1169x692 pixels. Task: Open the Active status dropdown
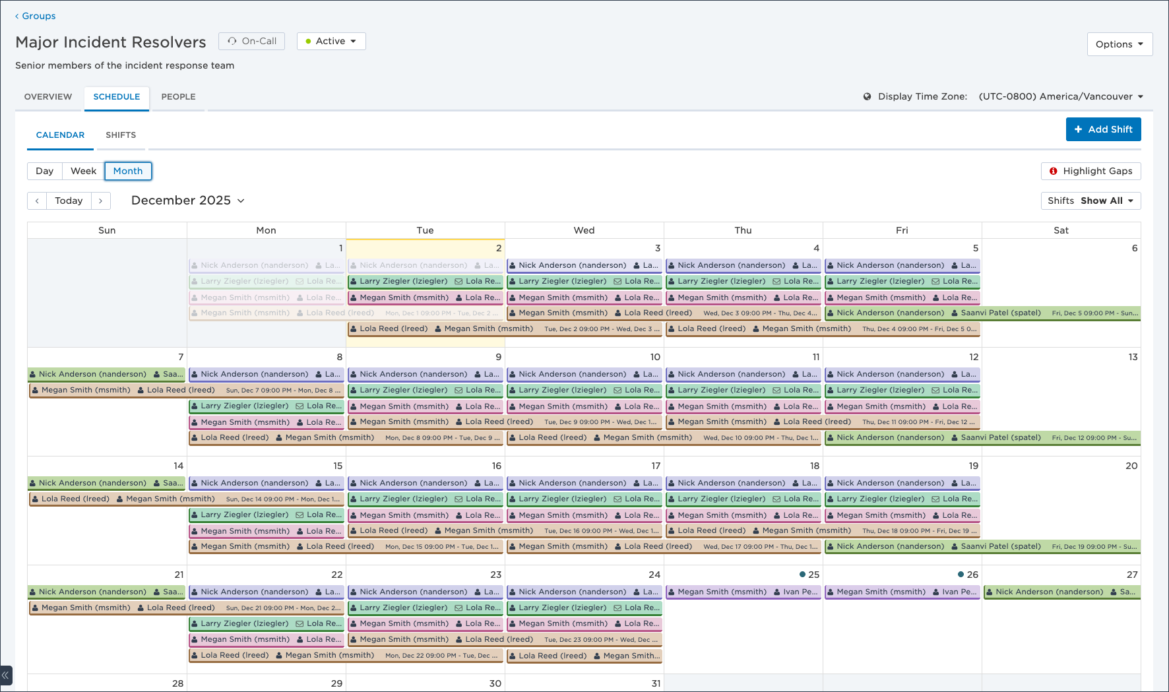[x=331, y=41]
